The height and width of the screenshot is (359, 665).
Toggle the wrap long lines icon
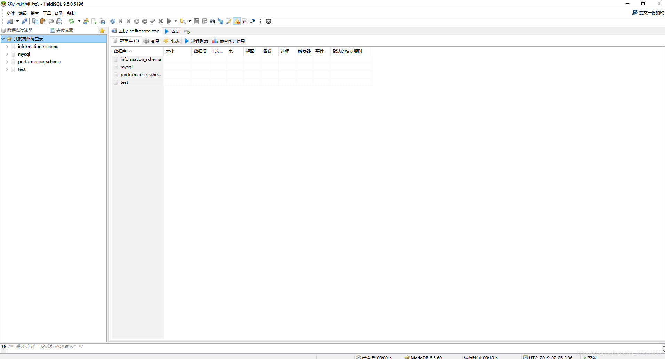tap(253, 21)
